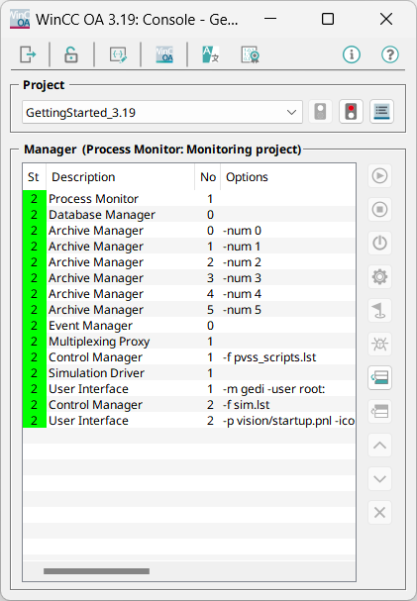Screen dimensions: 417x601
Task: Select Archive Manager row with -num 0
Action: tap(189, 231)
